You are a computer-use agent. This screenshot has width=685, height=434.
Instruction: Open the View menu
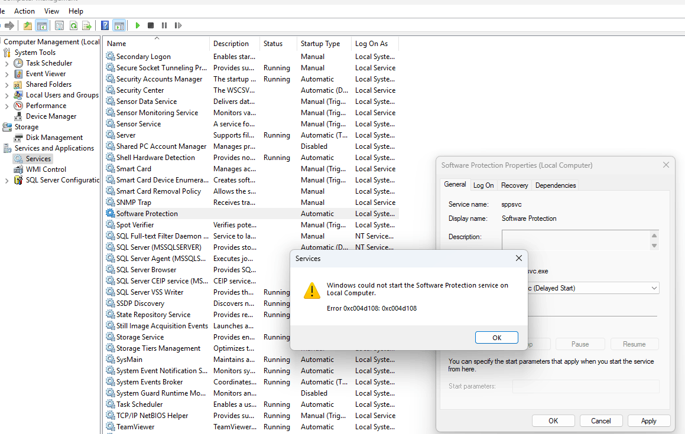click(x=51, y=11)
